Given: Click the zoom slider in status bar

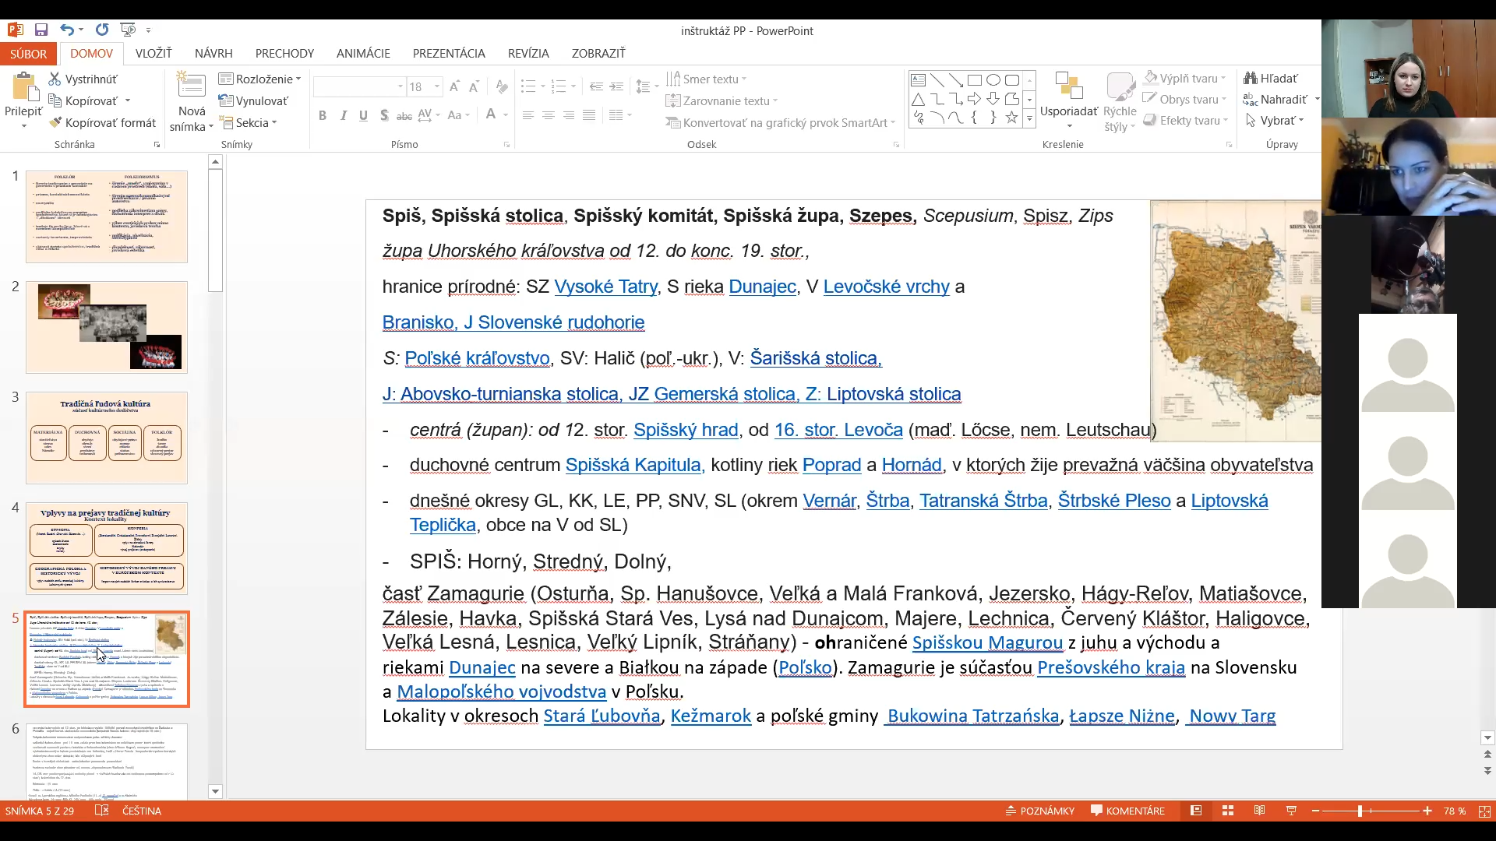Looking at the screenshot, I should click(1360, 811).
